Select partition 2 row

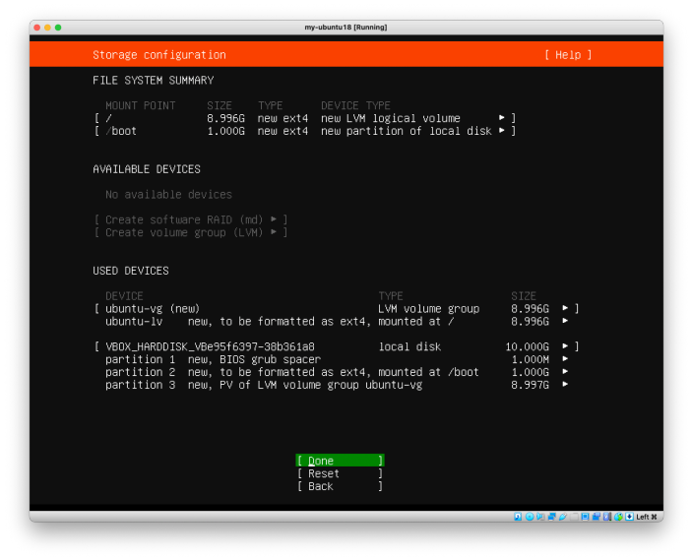point(337,372)
